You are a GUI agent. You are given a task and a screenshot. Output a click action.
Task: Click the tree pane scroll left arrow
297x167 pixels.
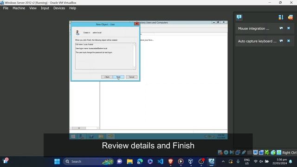71,128
